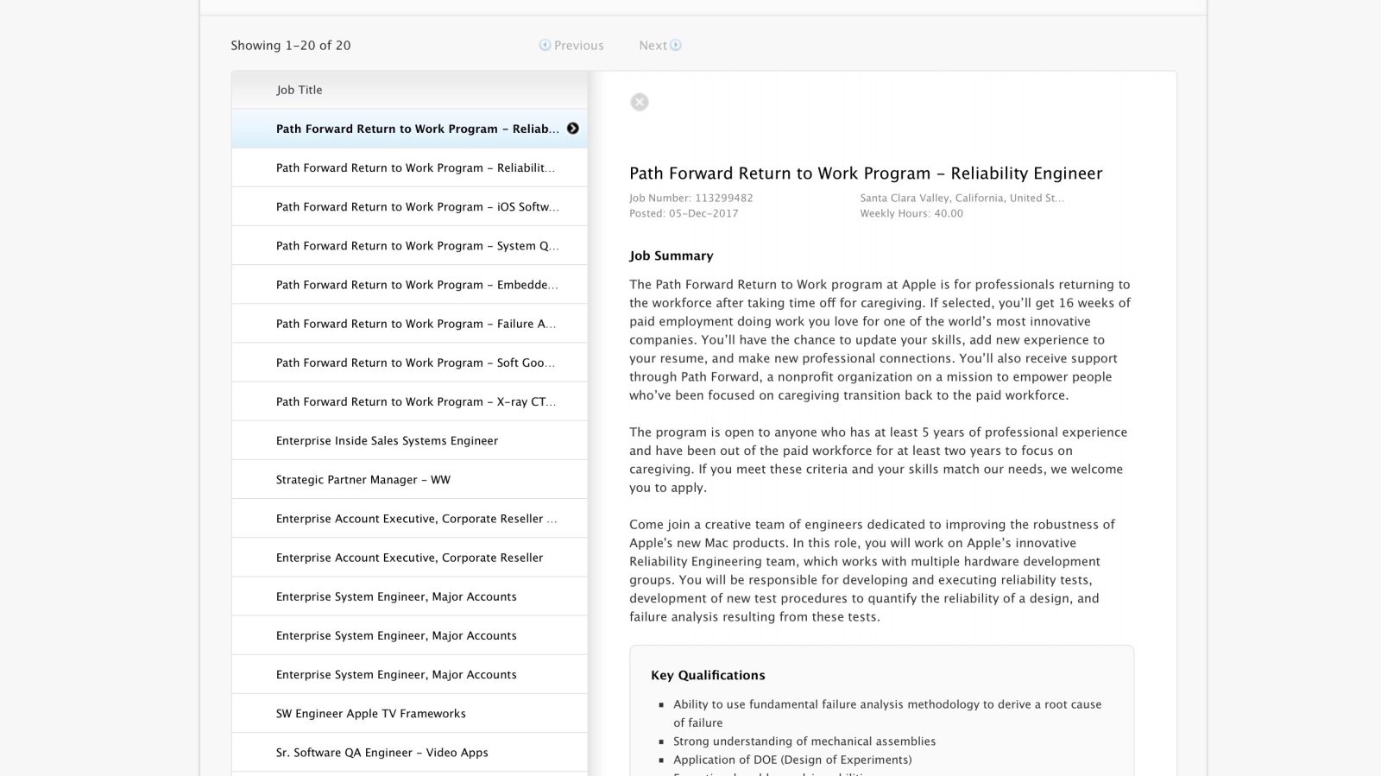Screen dimensions: 1381x776
Task: Open SW Engineer Apple TV Frameworks listing
Action: coord(409,713)
